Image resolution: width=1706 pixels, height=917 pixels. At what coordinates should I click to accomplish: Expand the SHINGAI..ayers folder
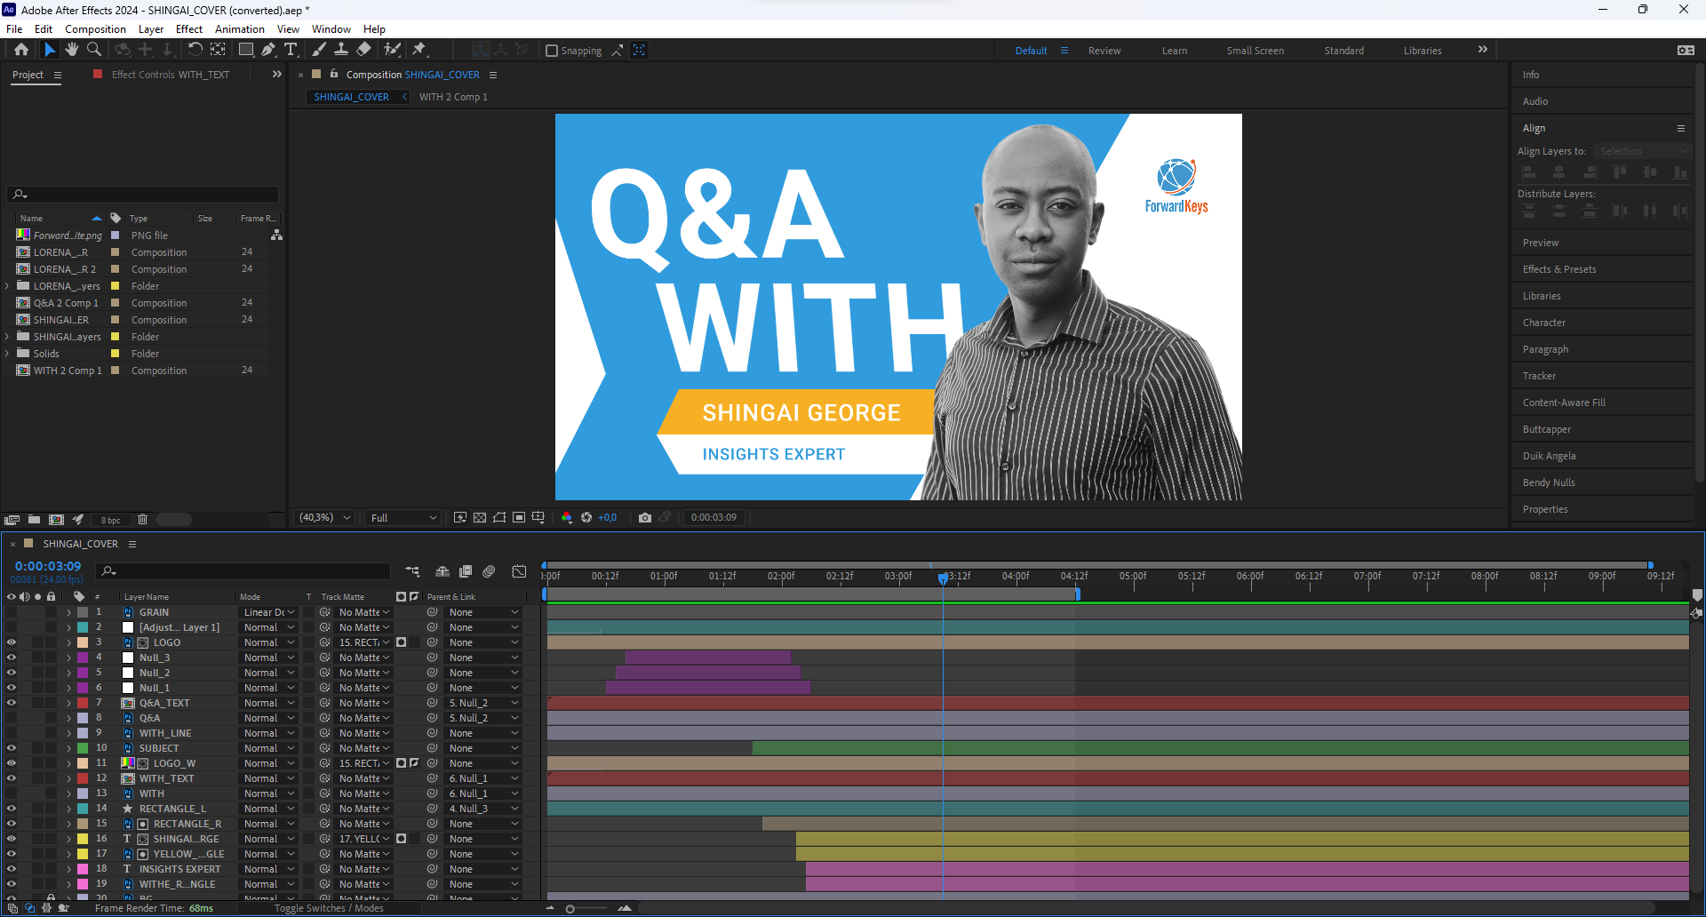[x=7, y=337]
